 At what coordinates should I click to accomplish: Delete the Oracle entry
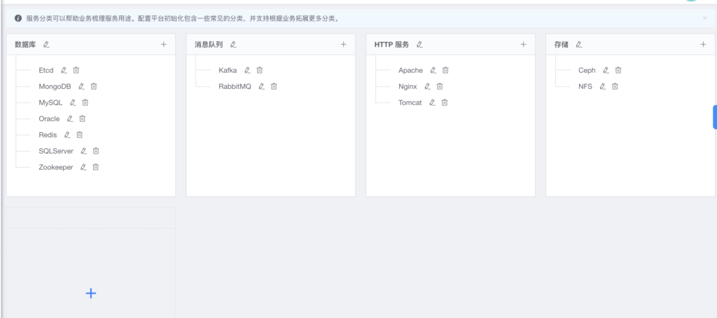click(x=83, y=119)
